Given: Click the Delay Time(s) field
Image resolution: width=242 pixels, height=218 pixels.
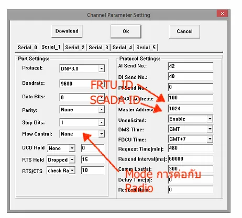Looking at the screenshot, I should point(191,180).
